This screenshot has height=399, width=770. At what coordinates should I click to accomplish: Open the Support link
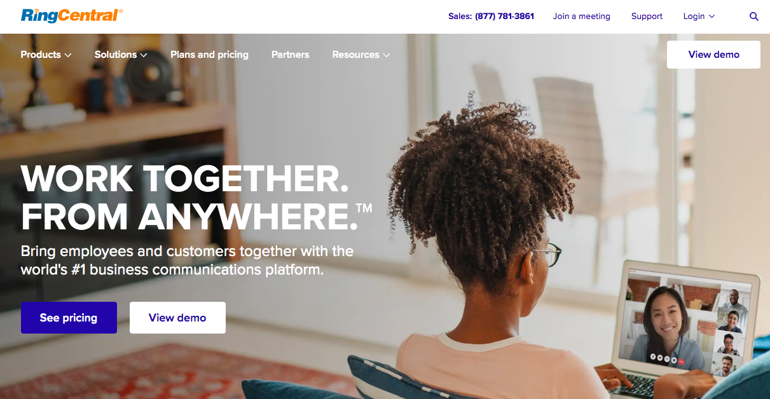(647, 17)
